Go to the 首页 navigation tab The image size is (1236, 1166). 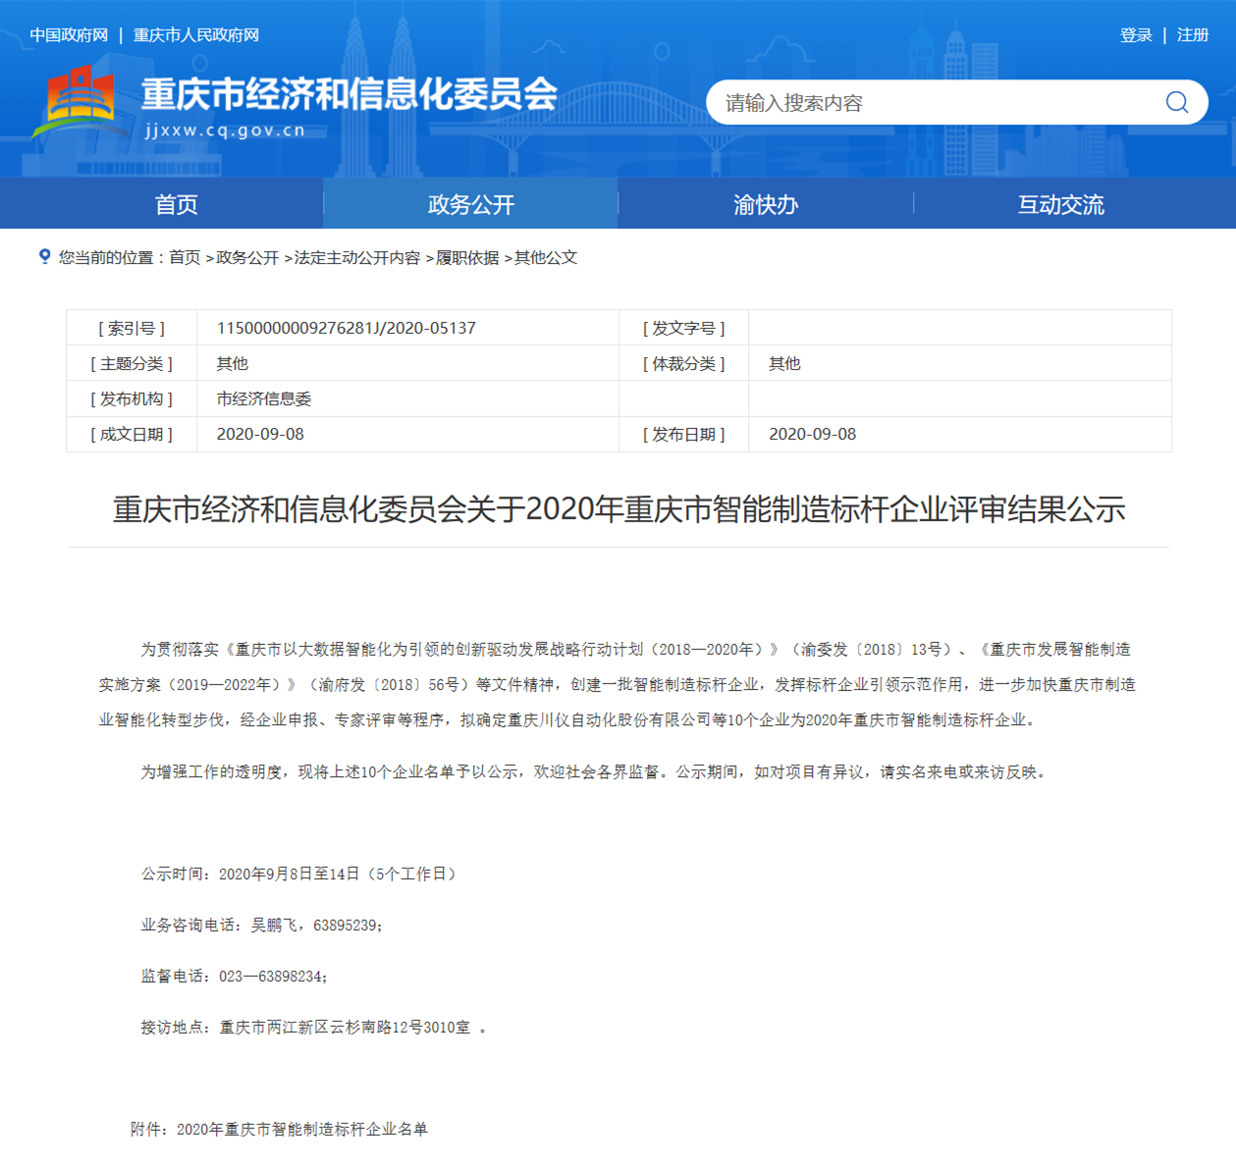177,204
